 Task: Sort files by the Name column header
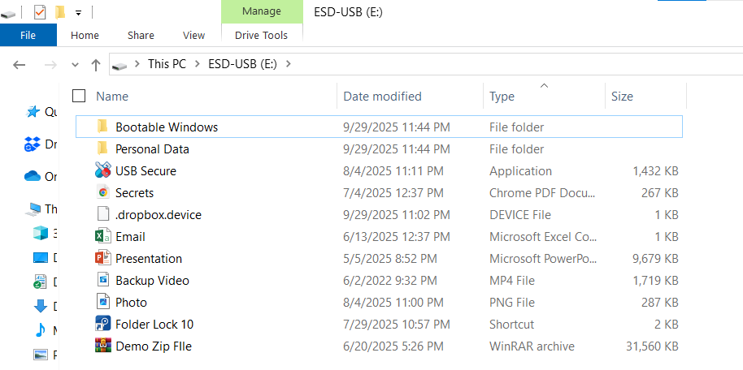(112, 96)
